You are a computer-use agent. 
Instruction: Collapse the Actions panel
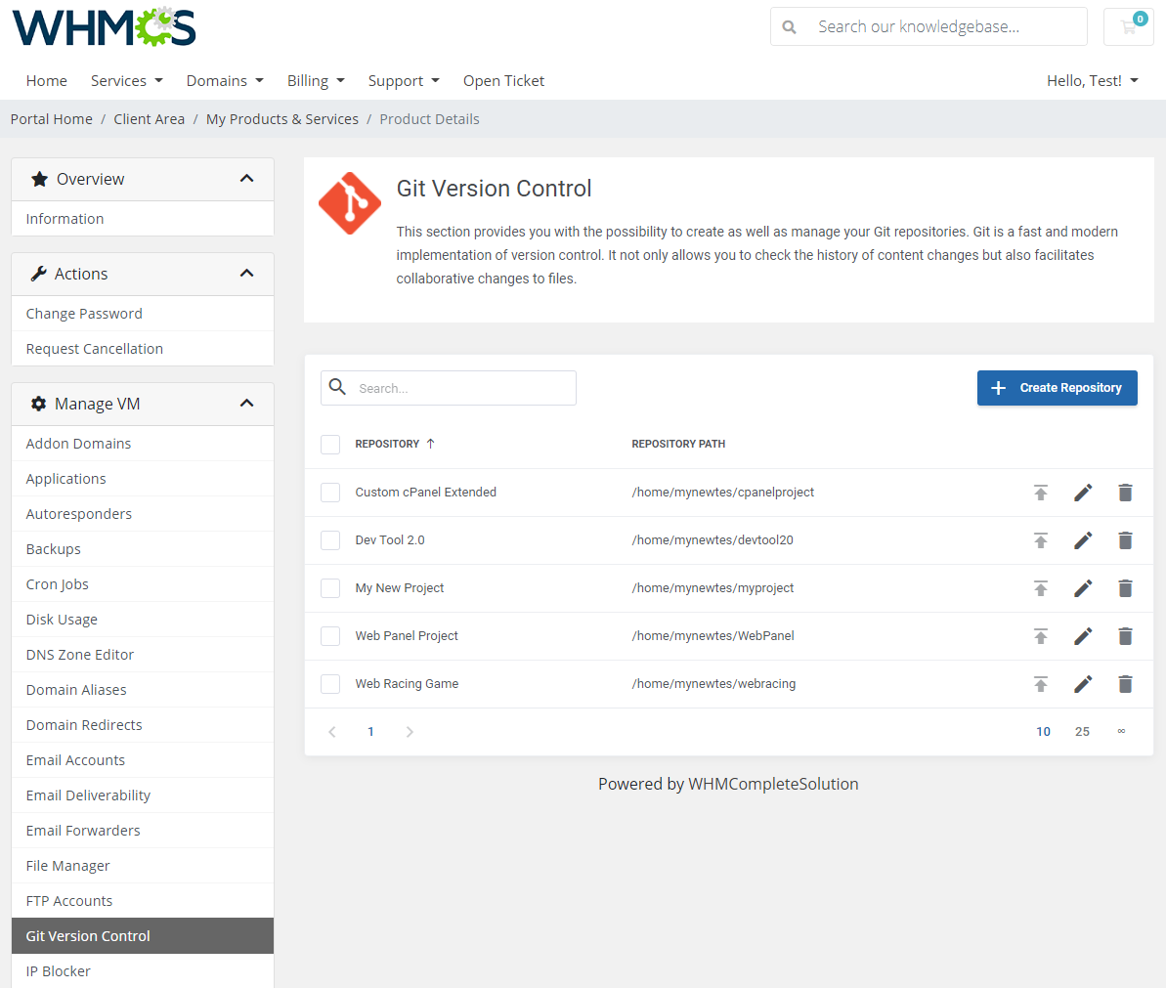[247, 274]
